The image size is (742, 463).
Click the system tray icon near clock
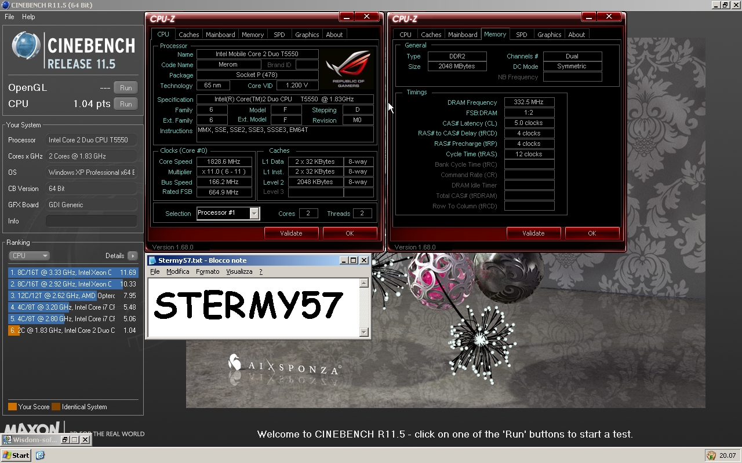point(711,455)
